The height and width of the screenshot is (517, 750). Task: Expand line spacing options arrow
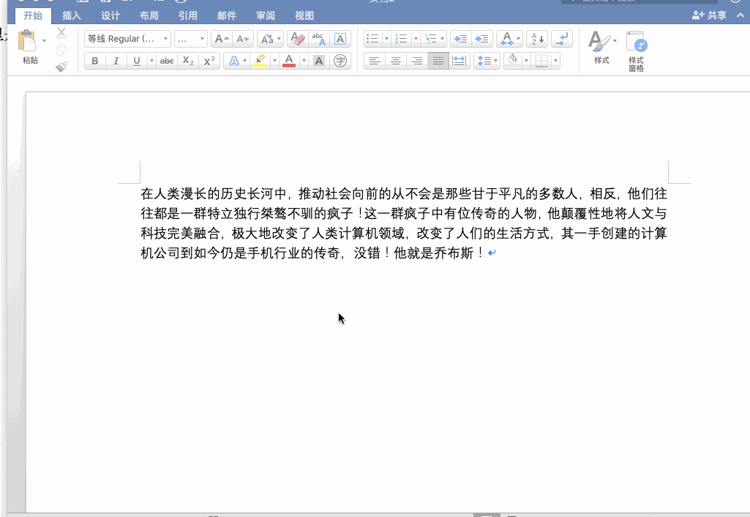495,61
